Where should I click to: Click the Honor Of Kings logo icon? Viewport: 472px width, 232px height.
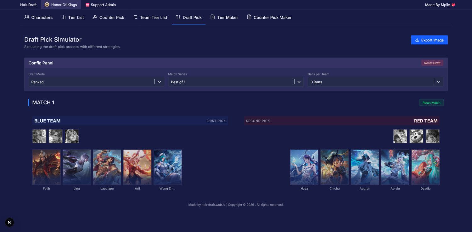pyautogui.click(x=47, y=5)
